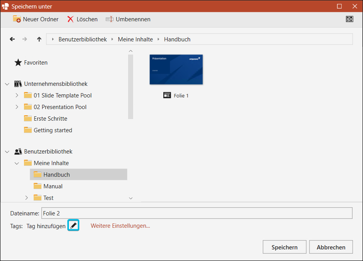Viewport: 363px width, 261px height.
Task: Expand the 02 Presentation Pool folder
Action: pos(17,107)
